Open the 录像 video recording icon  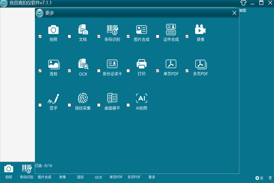coord(200,29)
